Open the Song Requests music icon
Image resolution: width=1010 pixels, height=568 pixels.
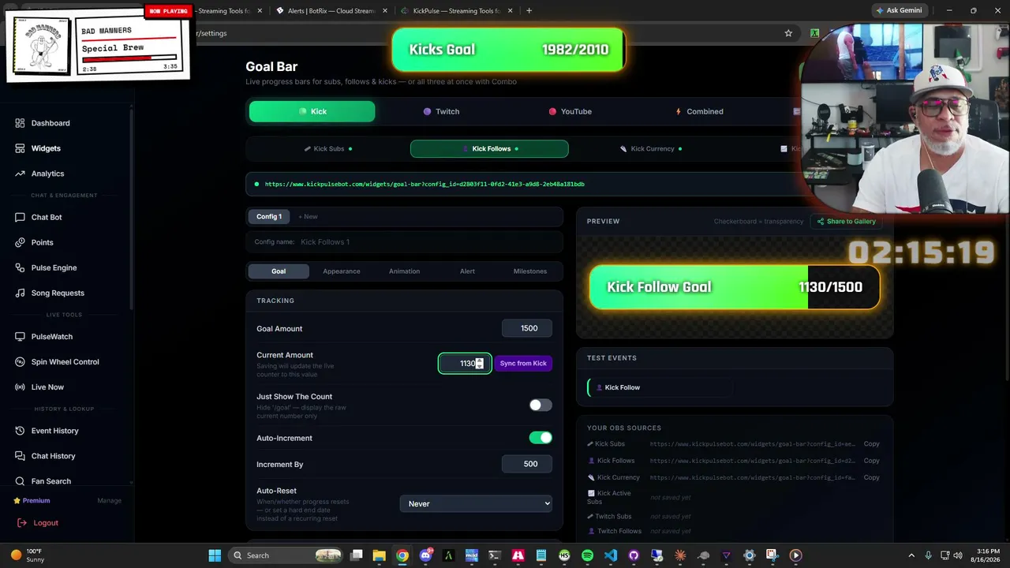20,293
